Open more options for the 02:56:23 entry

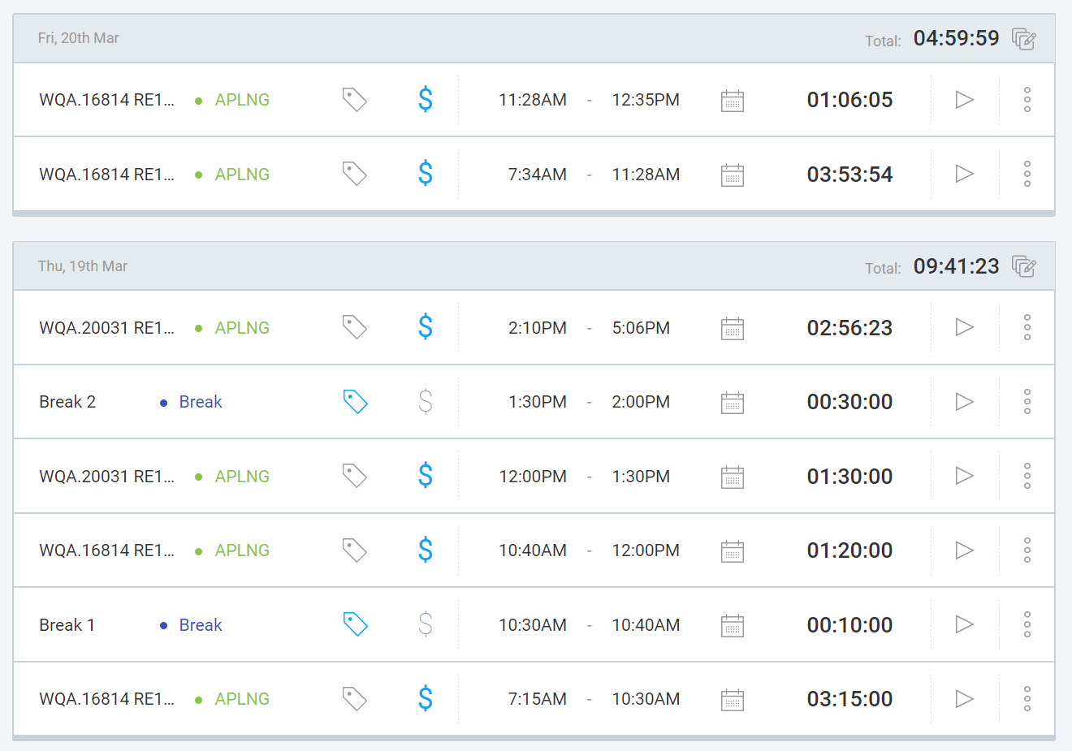[1027, 327]
